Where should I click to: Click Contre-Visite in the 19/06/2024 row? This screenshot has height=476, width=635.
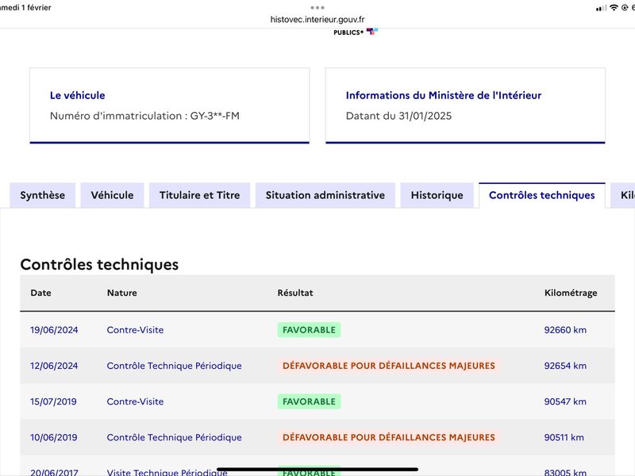click(135, 330)
